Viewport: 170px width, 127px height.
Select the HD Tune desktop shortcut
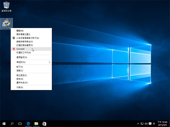(6, 24)
